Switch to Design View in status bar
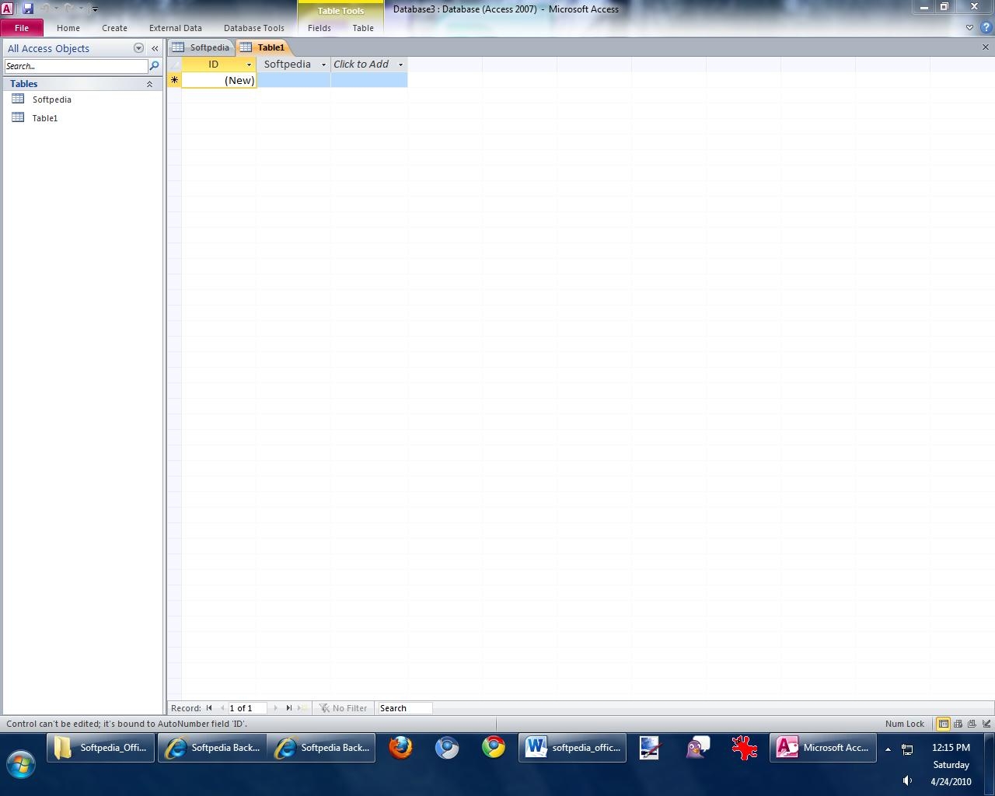The height and width of the screenshot is (796, 995). [986, 724]
